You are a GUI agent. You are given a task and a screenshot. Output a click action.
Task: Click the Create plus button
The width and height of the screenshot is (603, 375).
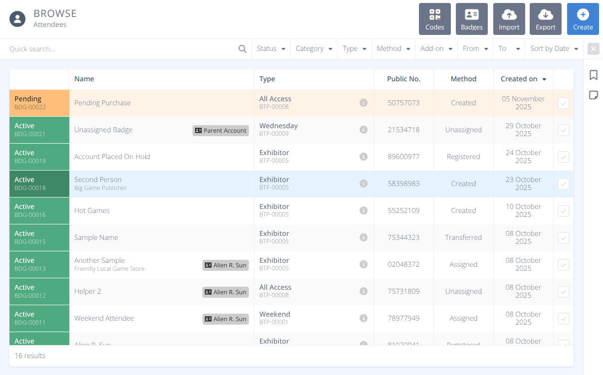pyautogui.click(x=583, y=19)
